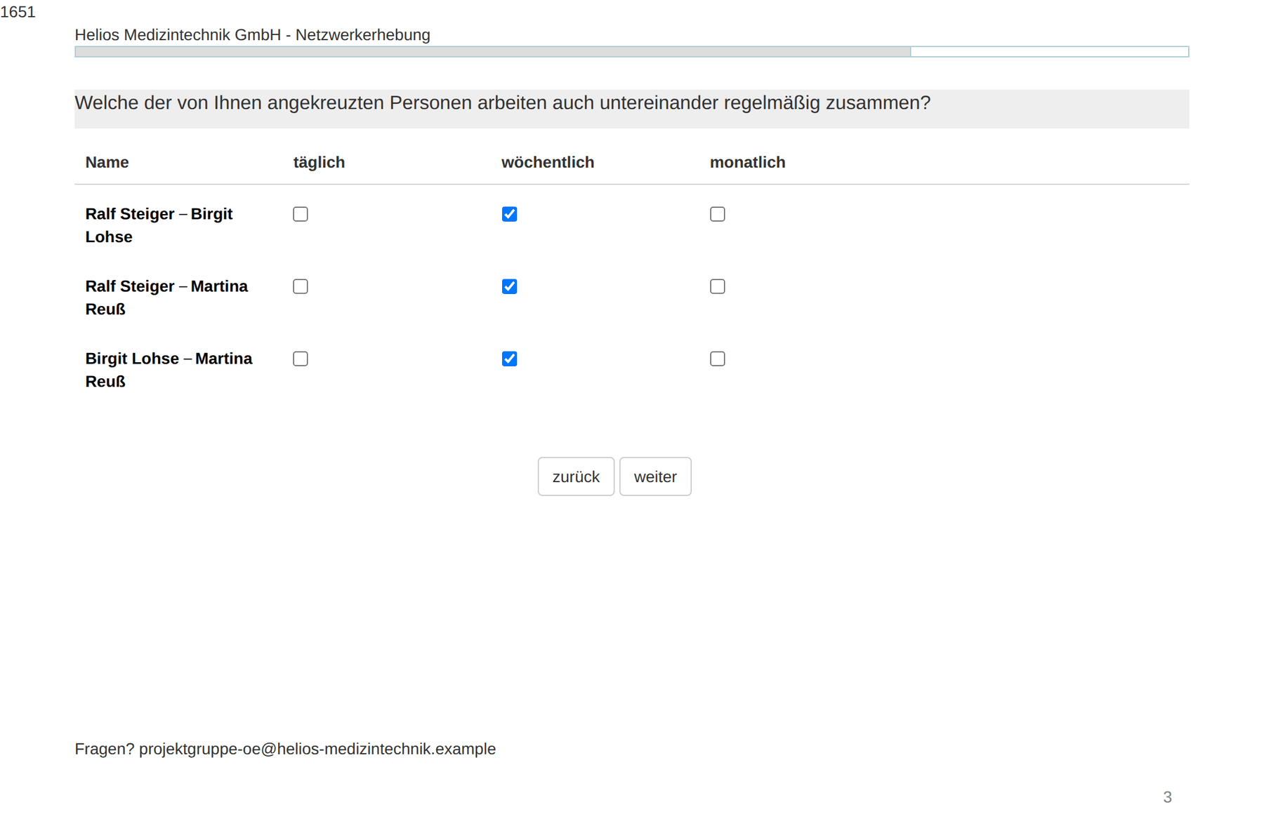Viewport: 1264px width, 826px height.
Task: Check täglich for Ralf Steiger – Birgit Lohse
Action: 301,214
